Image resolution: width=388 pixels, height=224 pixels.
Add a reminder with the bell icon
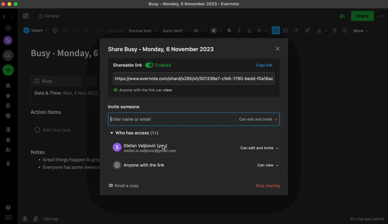pos(25,219)
